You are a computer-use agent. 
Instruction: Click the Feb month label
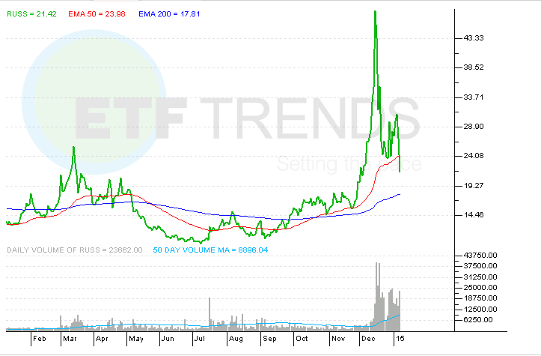(x=40, y=339)
